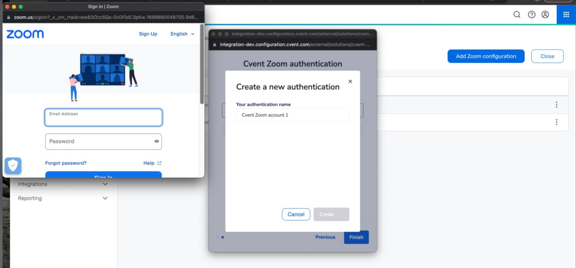
Task: Open the English language dropdown
Action: [x=182, y=34]
